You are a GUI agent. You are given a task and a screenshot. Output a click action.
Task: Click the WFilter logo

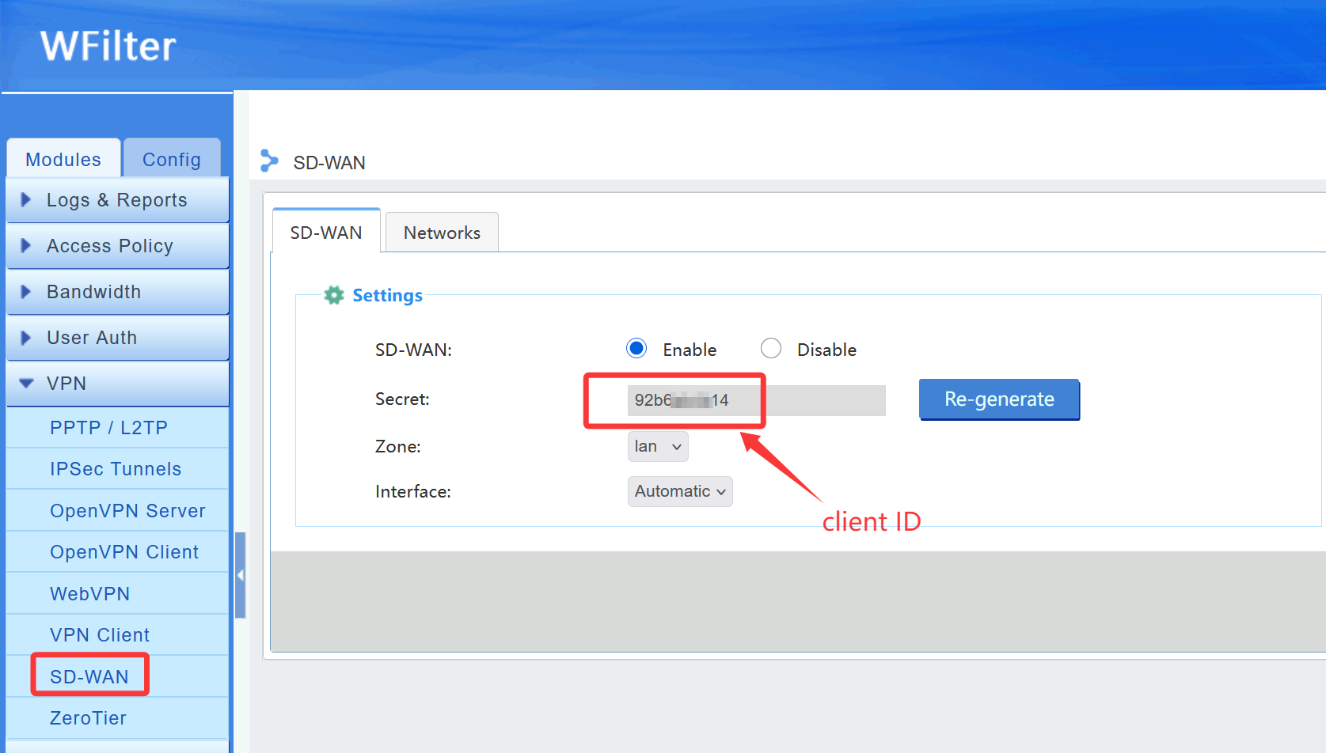pos(108,46)
